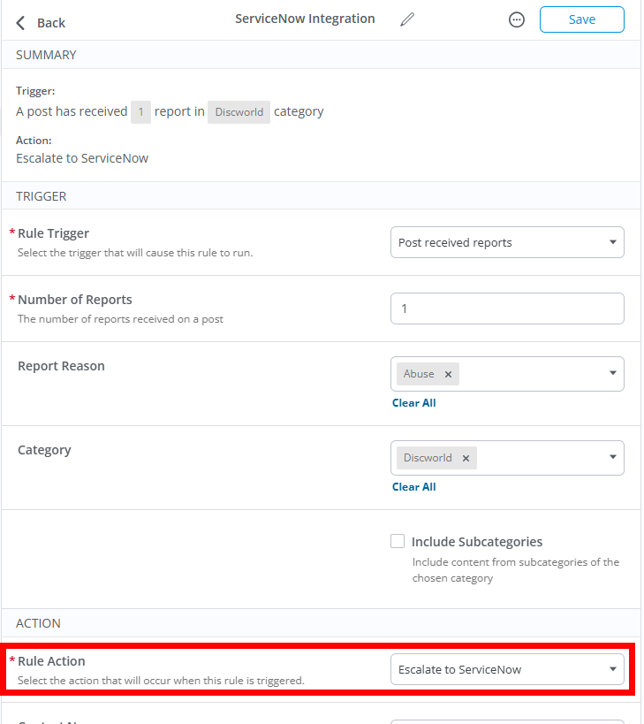The width and height of the screenshot is (644, 724).
Task: Open the Category dropdown
Action: click(507, 458)
